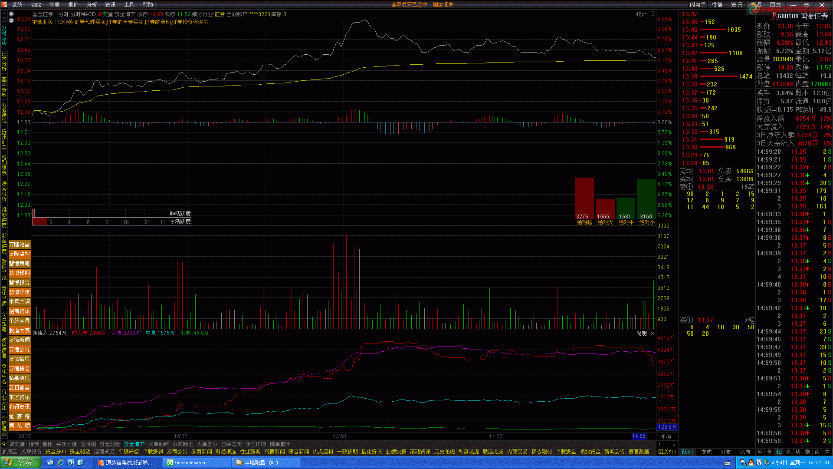This screenshot has height=469, width=833.
Task: Click the 五日黄金 sidebar button
Action: point(20,388)
